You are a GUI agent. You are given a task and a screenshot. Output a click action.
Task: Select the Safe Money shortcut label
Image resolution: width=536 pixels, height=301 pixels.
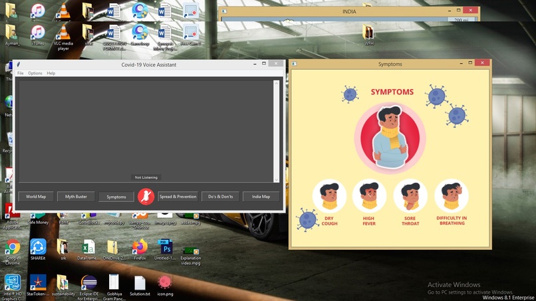[38, 223]
